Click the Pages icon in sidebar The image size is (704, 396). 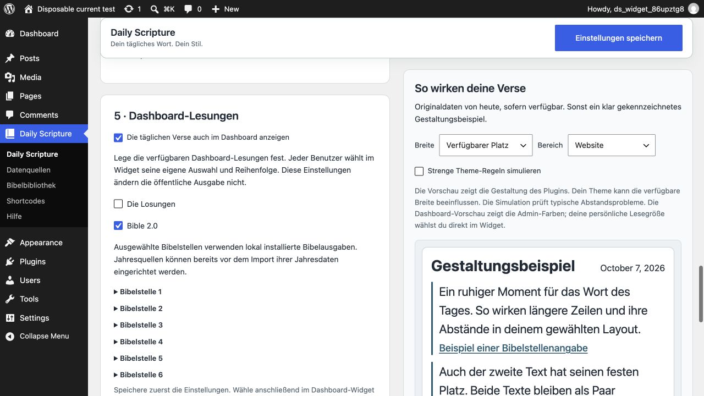[x=10, y=96]
